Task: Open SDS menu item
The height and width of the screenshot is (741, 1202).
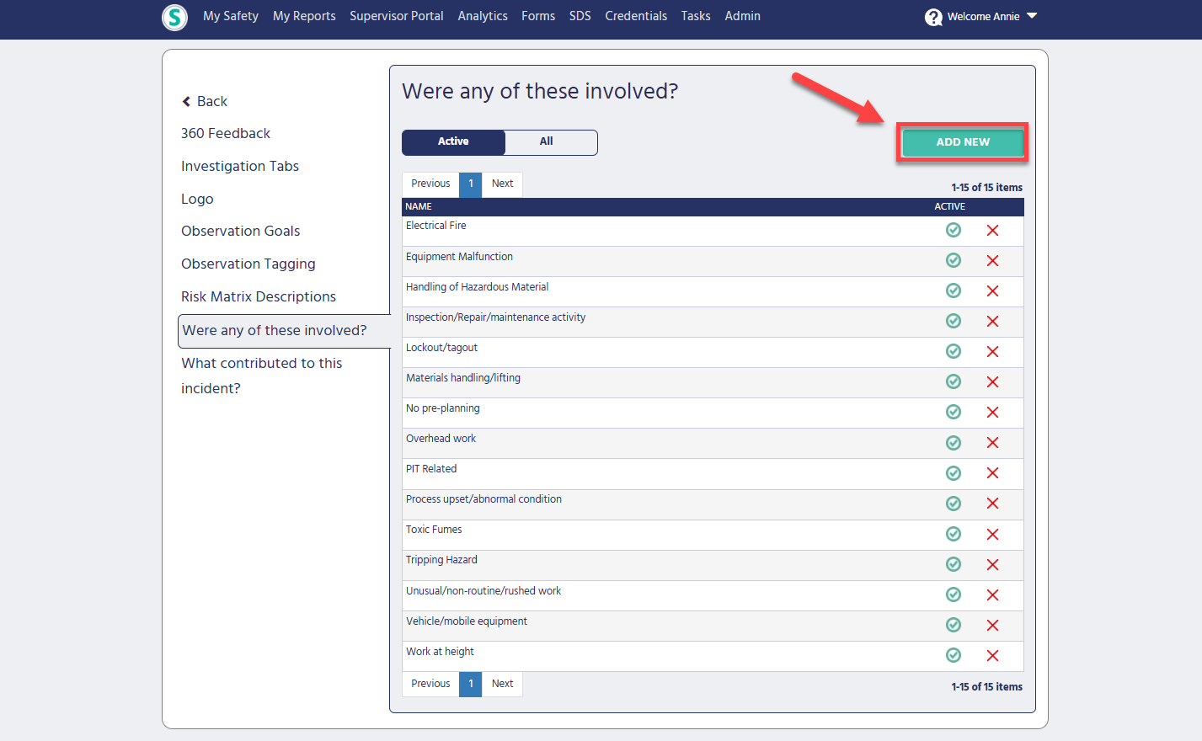Action: (x=580, y=16)
